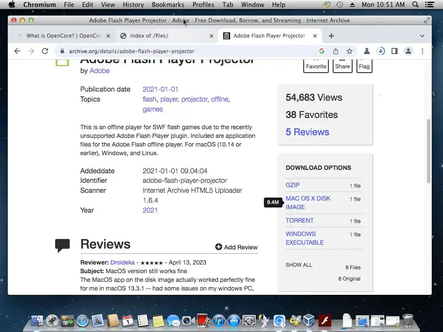Open Messages from the dock
Image resolution: width=443 pixels, height=332 pixels.
tap(173, 321)
